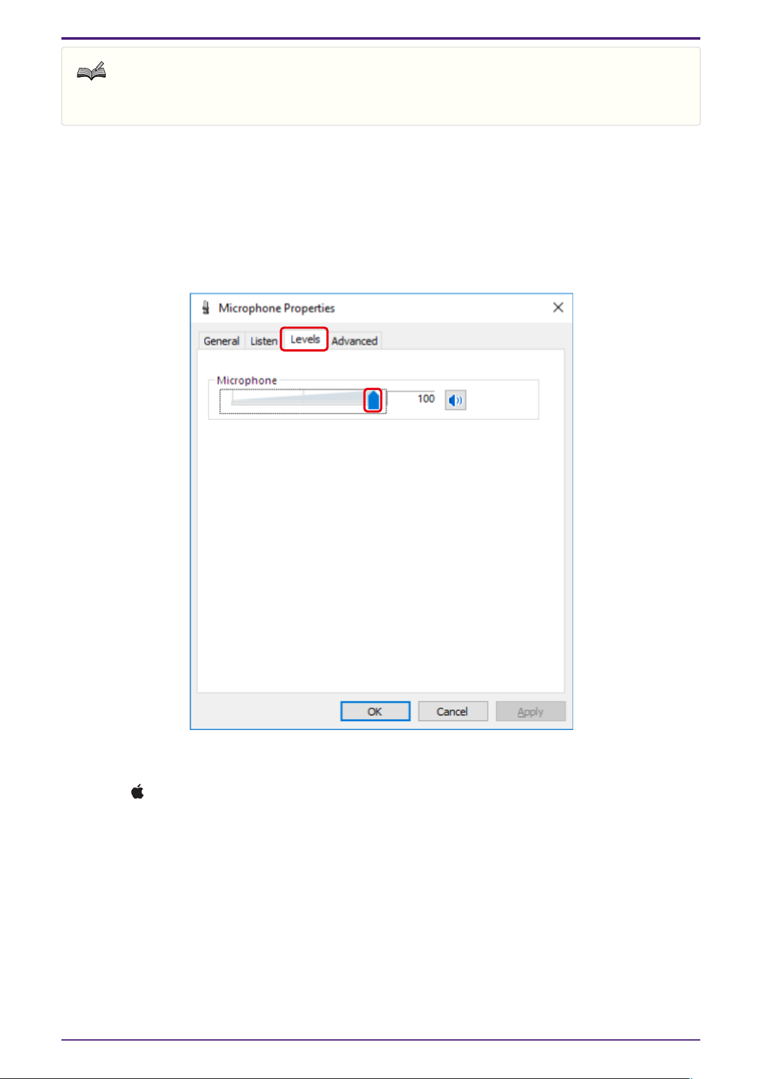The width and height of the screenshot is (763, 1079).
Task: Click the microphone level value 100
Action: (x=426, y=398)
